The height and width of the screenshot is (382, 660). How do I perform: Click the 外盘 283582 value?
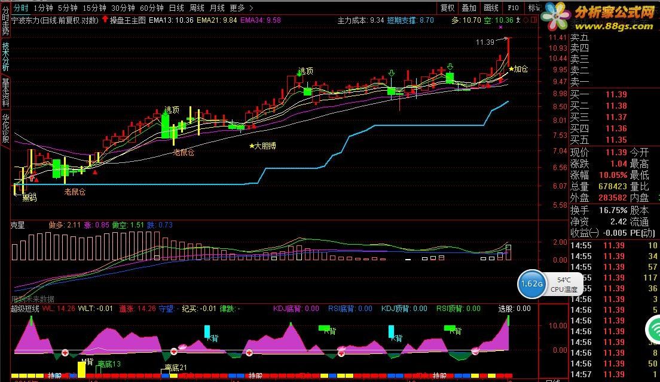click(x=613, y=198)
